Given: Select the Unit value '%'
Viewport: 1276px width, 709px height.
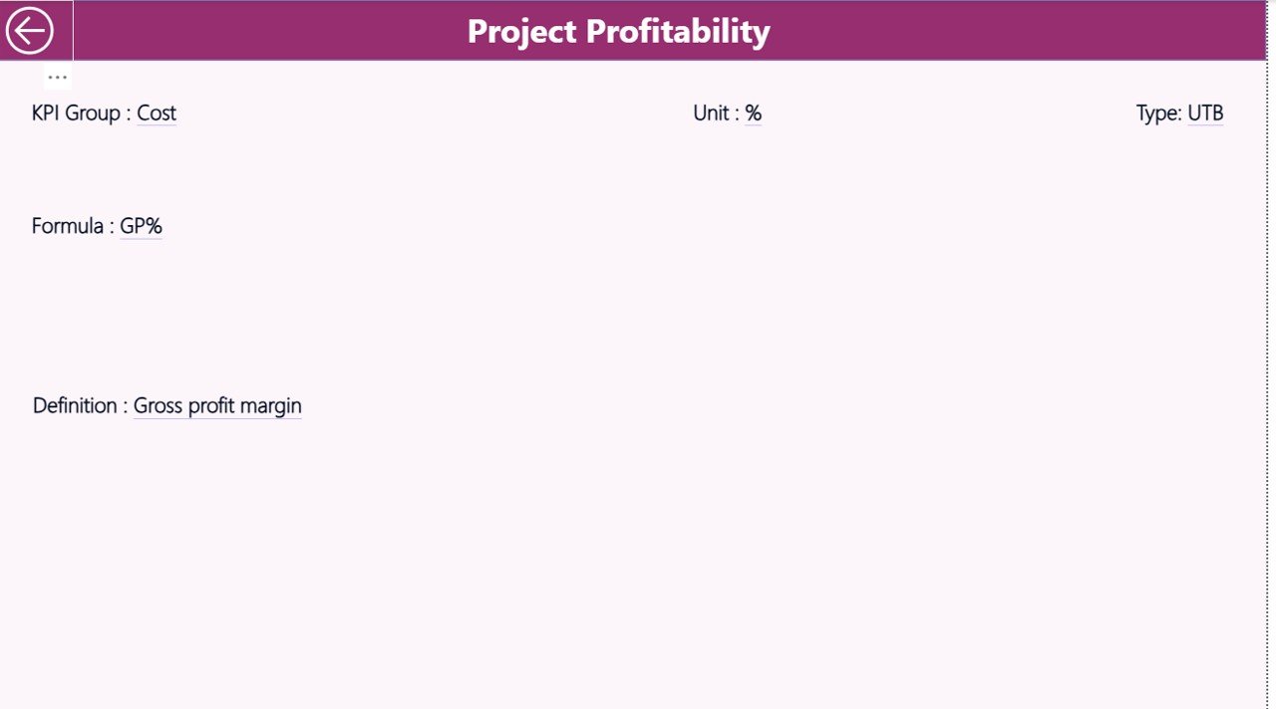Looking at the screenshot, I should 754,113.
